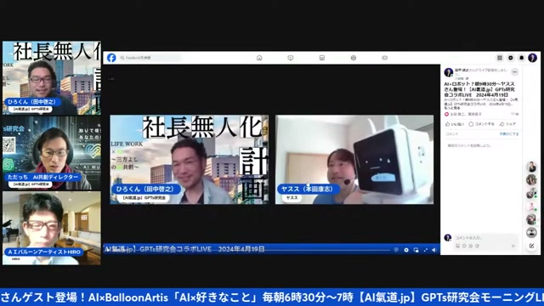Click the video title bar GPTs研究会コラボLIVE
Viewport: 544px width, 306px height.
(185, 249)
